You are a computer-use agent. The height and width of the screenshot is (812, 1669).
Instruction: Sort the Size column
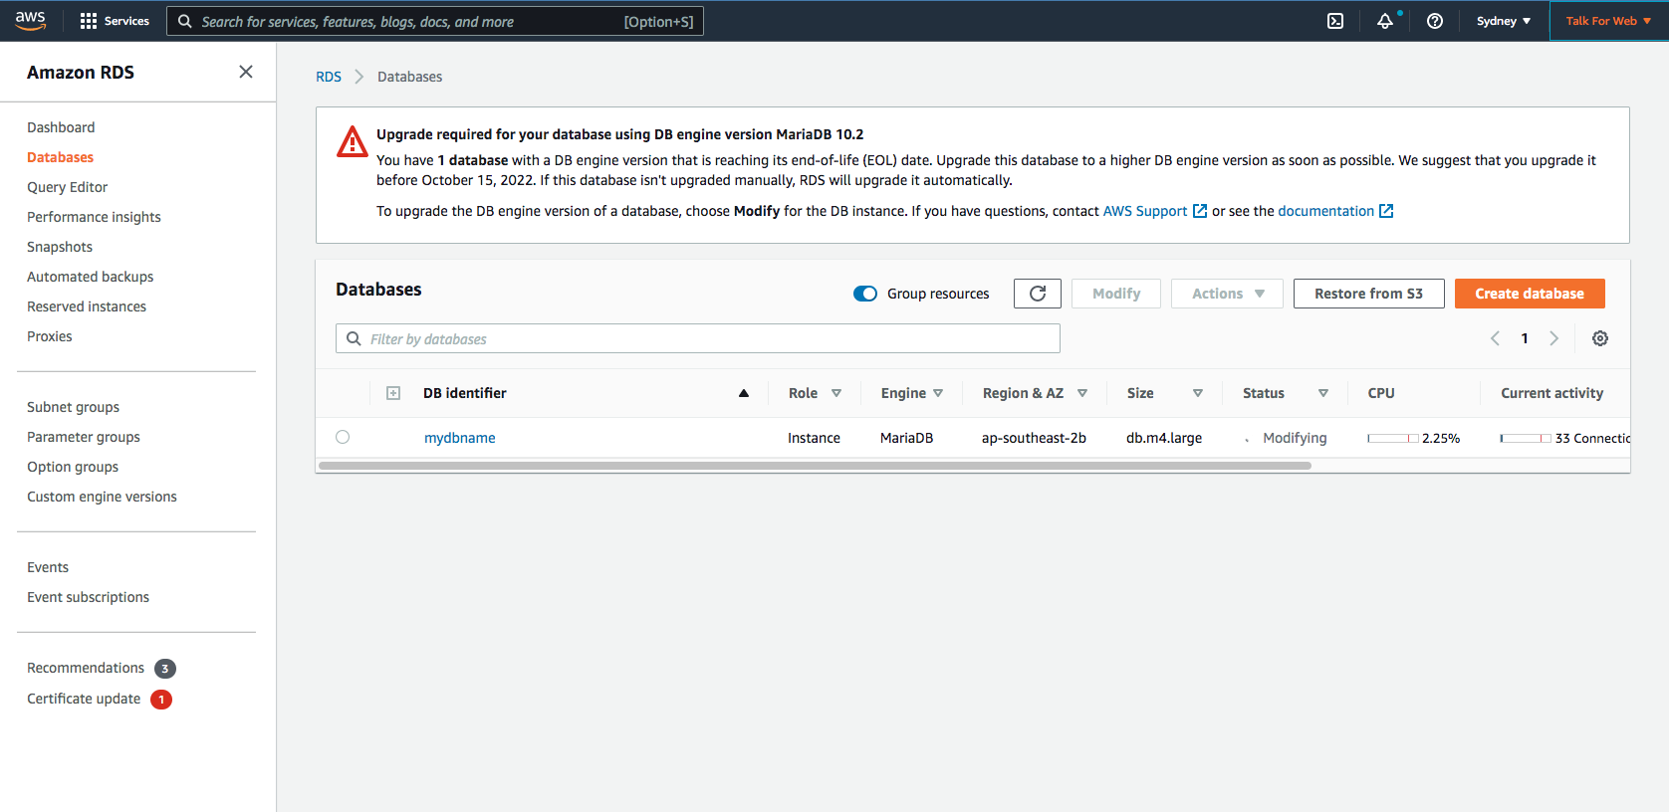(1198, 393)
